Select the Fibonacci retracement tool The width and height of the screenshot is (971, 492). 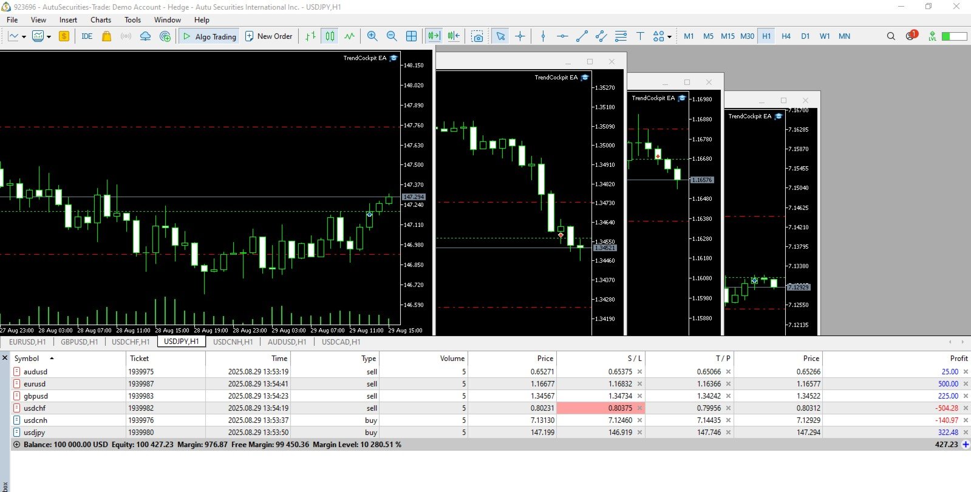(x=621, y=36)
